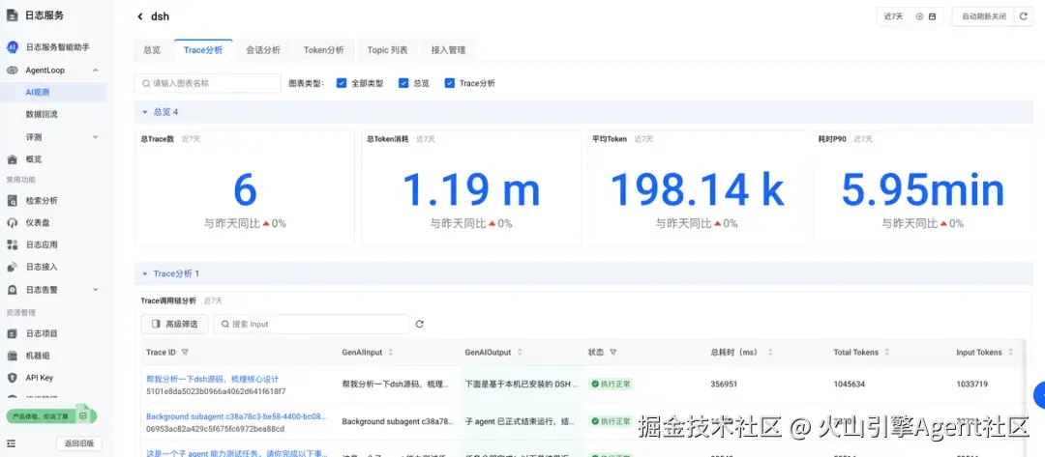Filter by Trace ID column funnel icon
The width and height of the screenshot is (1045, 457).
tap(185, 352)
